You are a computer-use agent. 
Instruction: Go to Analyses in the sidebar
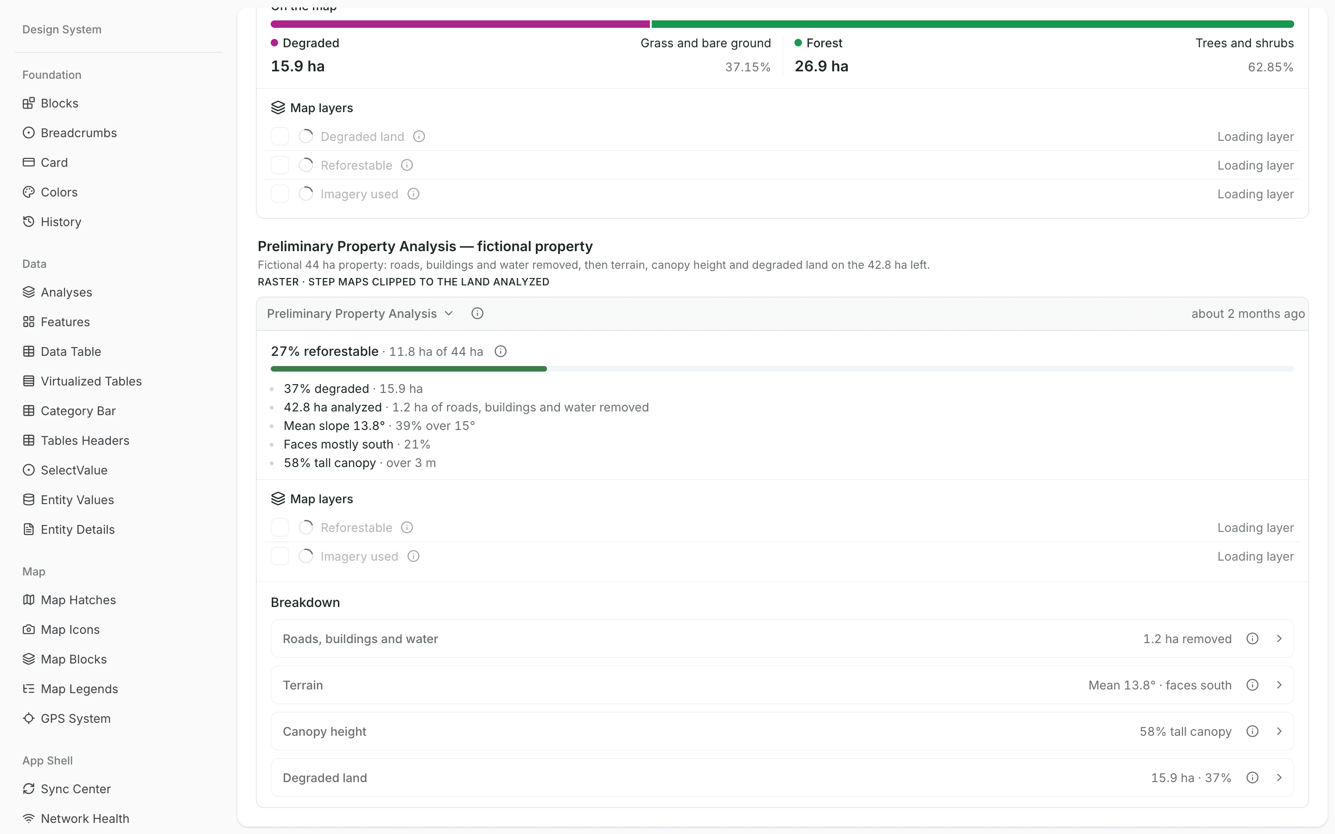coord(66,292)
